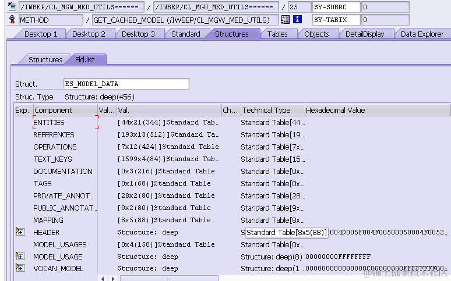The image size is (451, 281).
Task: Click the first /IWBEP/CL_MGW_MED_UTILS program field
Action: click(82, 7)
